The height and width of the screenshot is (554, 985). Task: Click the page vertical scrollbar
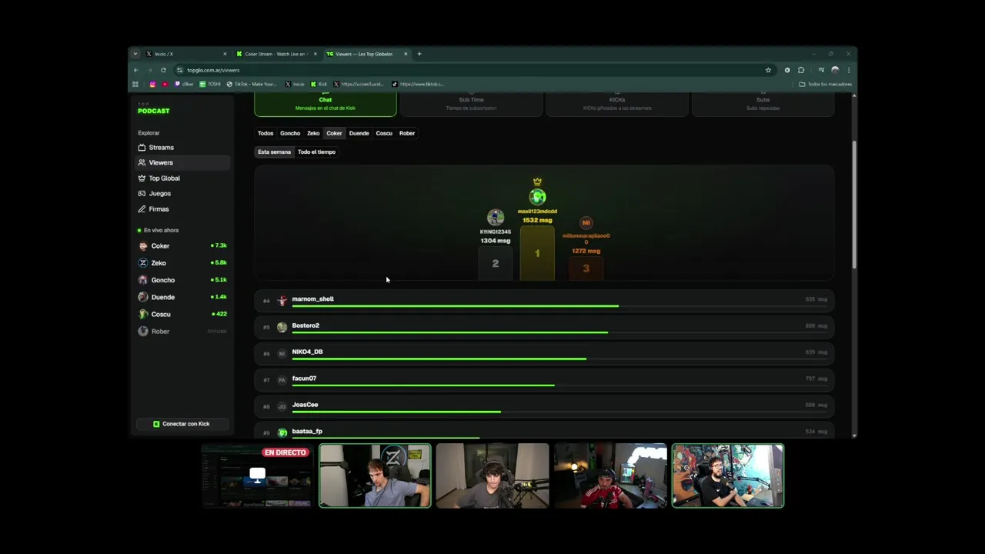[x=853, y=205]
